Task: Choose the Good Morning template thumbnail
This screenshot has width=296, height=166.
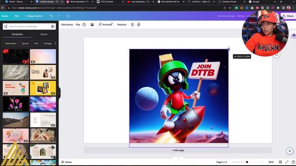Action: click(x=16, y=88)
